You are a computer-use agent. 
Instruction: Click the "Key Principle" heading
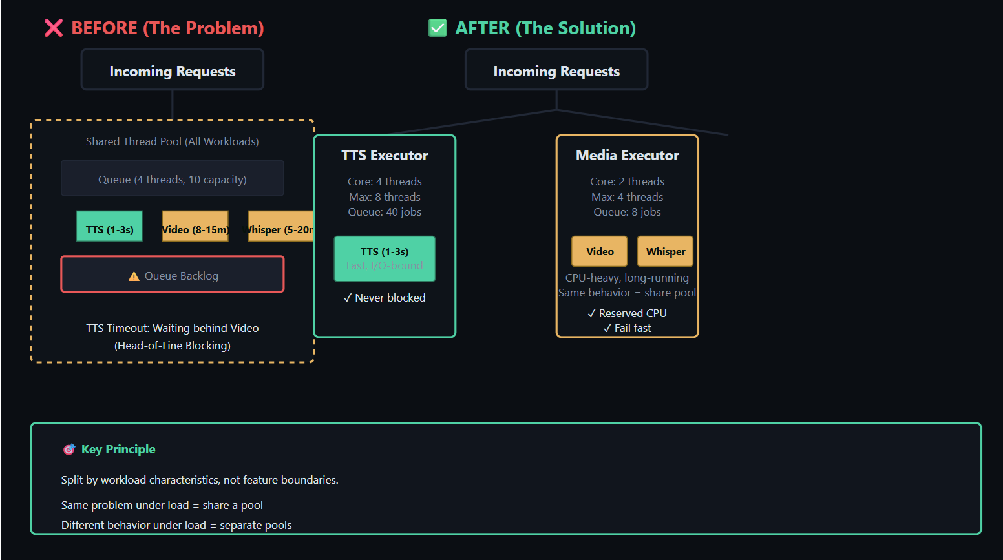coord(118,450)
